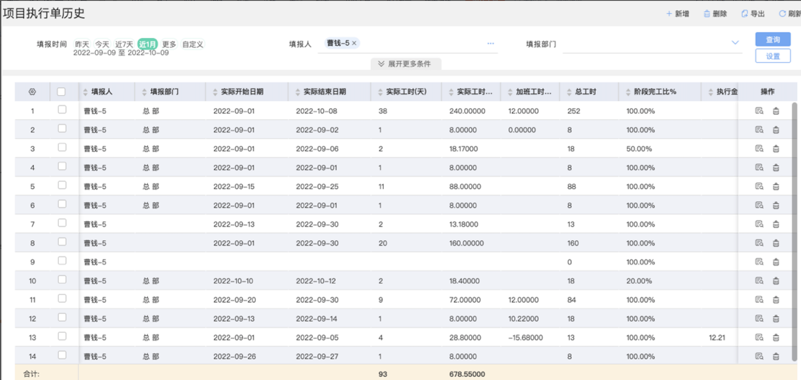The width and height of the screenshot is (801, 380).
Task: Open 更多 time range options
Action: click(x=169, y=44)
